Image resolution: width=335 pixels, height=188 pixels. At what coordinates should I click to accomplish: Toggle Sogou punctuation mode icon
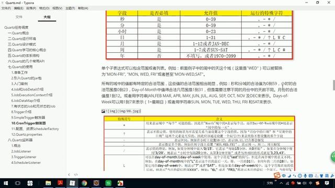[x=294, y=176]
